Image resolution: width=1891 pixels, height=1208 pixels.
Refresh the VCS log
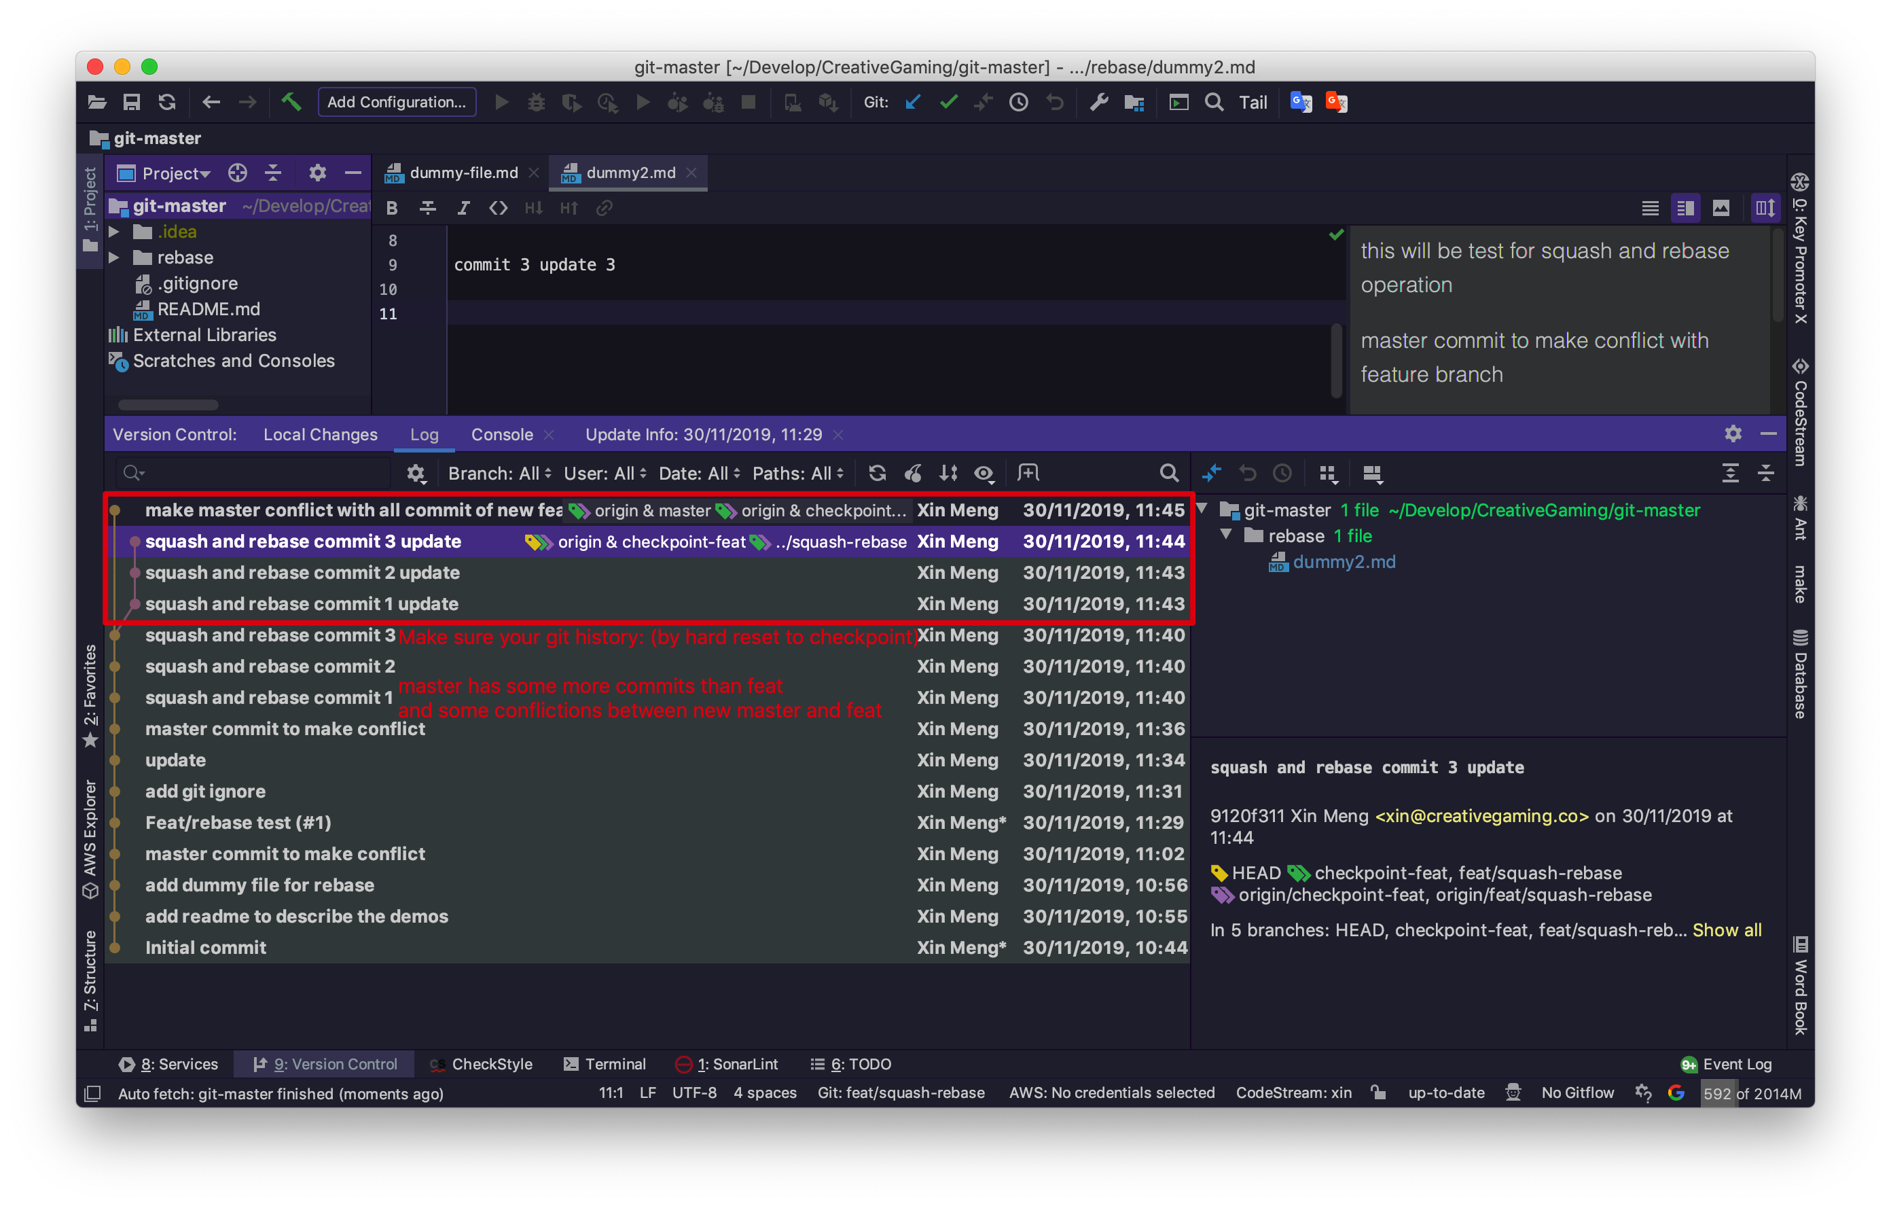877,473
